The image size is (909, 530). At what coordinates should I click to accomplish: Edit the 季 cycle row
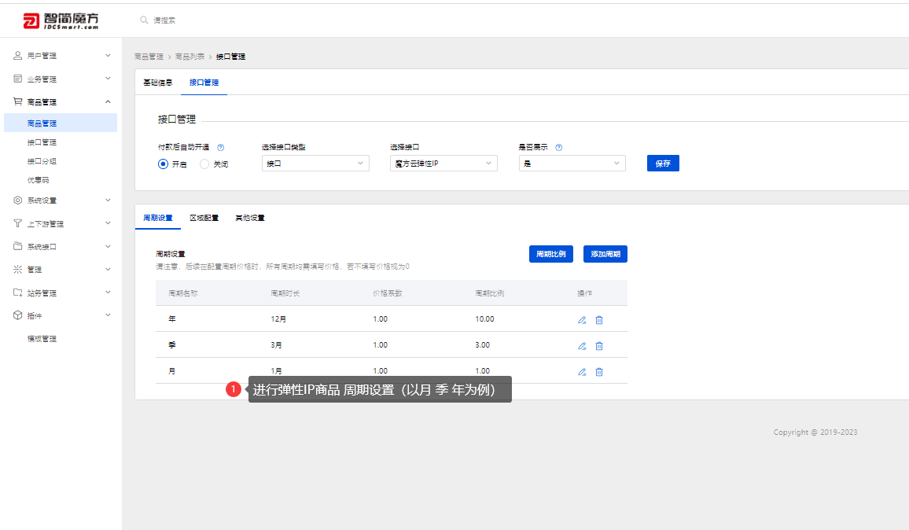(x=582, y=346)
